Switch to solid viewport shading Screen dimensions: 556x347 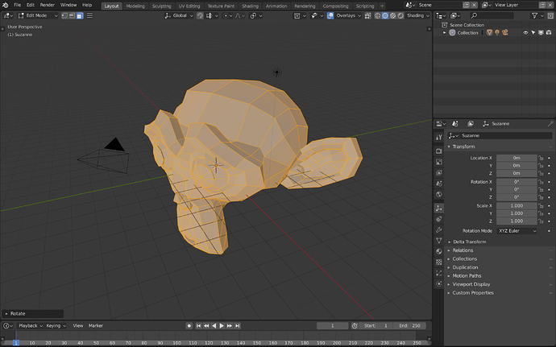click(385, 15)
